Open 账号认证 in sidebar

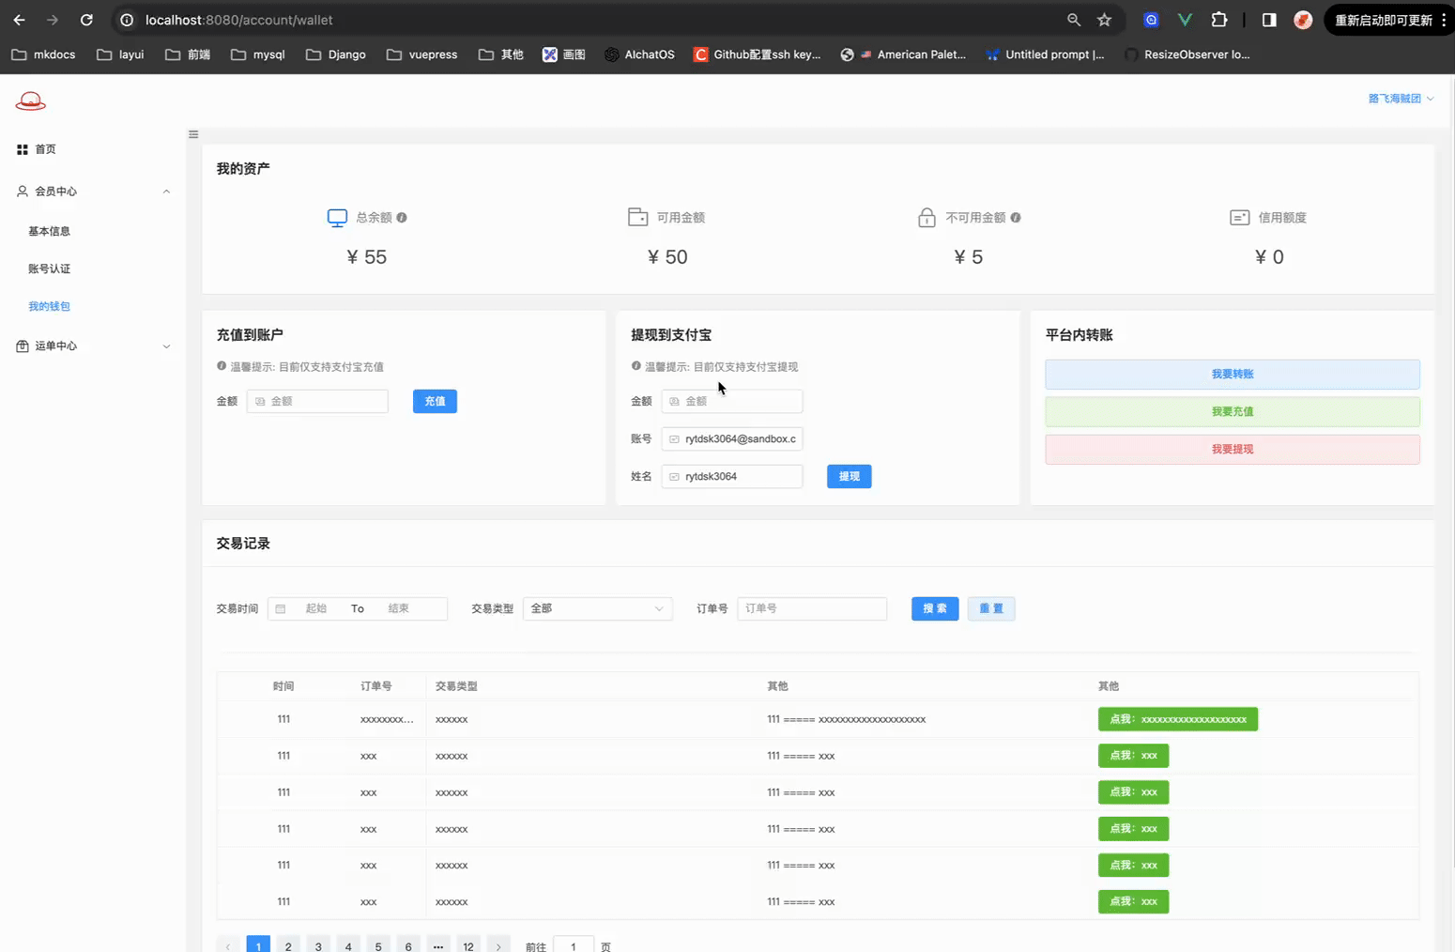click(49, 269)
